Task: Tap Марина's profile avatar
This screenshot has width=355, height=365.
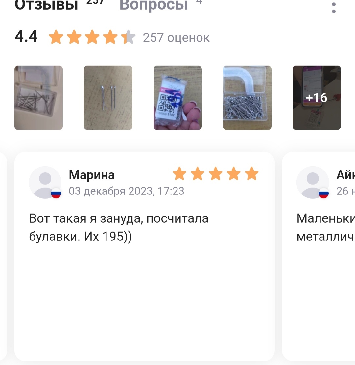Action: 45,182
